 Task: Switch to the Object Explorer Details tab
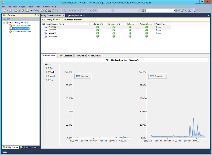coord(76,15)
